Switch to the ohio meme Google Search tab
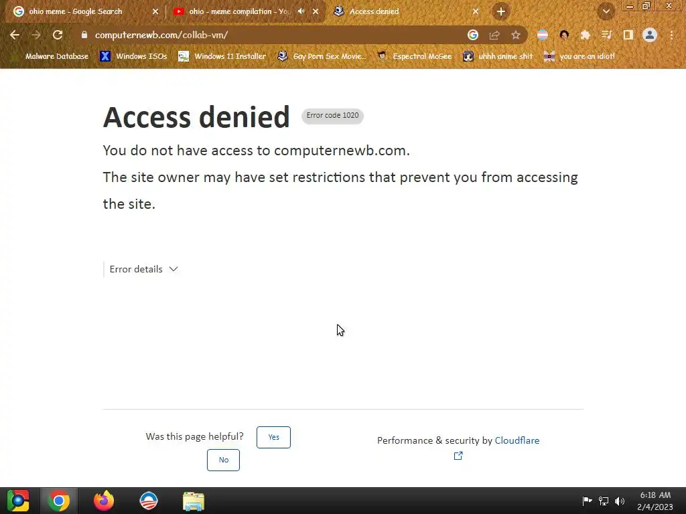This screenshot has width=686, height=514. [x=83, y=12]
